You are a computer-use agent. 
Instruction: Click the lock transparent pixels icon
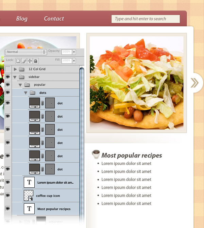[x=18, y=61]
